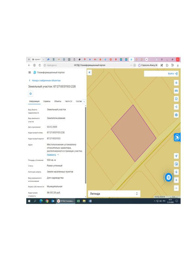This screenshot has width=184, height=261.
Task: Open Outlook from the taskbar
Action: point(53,201)
